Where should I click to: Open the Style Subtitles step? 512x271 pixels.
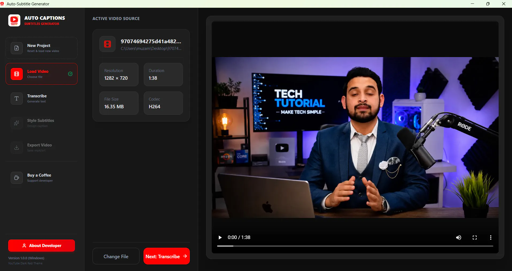pos(41,123)
